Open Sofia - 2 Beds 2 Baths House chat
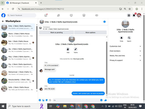 (x=18, y=88)
